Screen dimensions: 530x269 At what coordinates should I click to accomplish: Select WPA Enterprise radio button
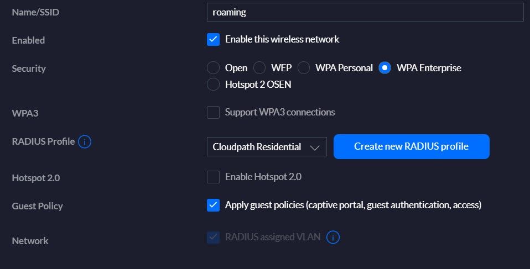click(385, 68)
